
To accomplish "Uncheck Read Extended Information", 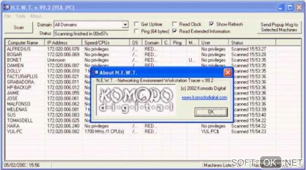I will coord(174,31).
